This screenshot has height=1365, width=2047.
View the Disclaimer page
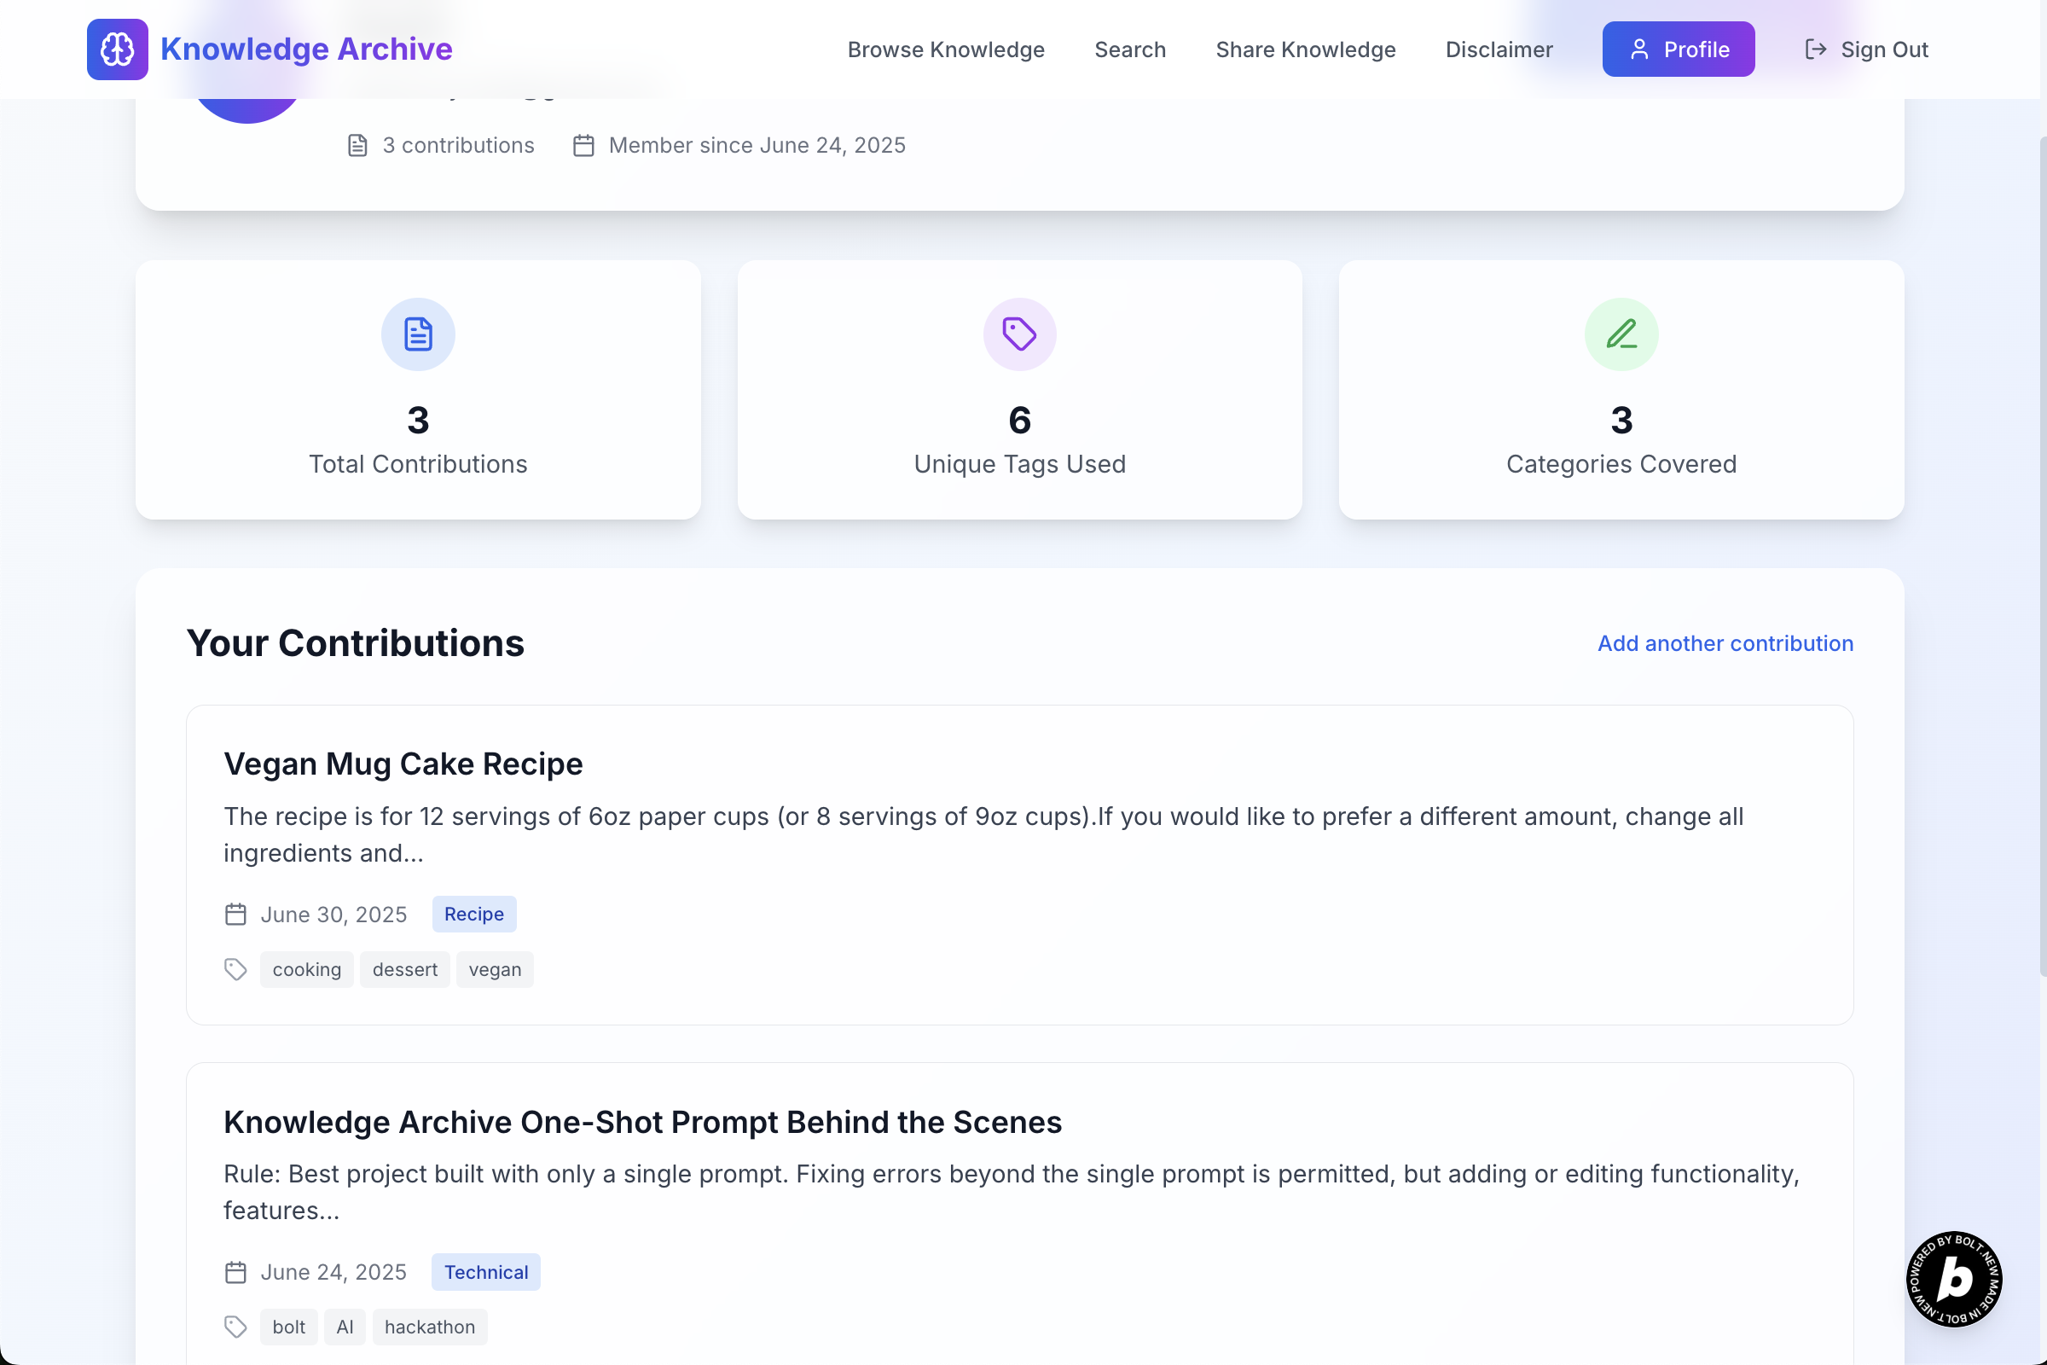point(1498,49)
